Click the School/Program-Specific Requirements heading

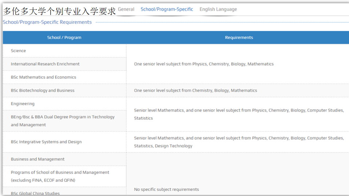pyautogui.click(x=47, y=22)
